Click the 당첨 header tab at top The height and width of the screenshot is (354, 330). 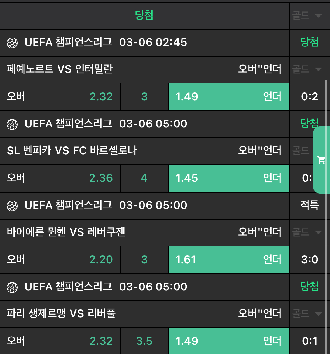tap(144, 15)
